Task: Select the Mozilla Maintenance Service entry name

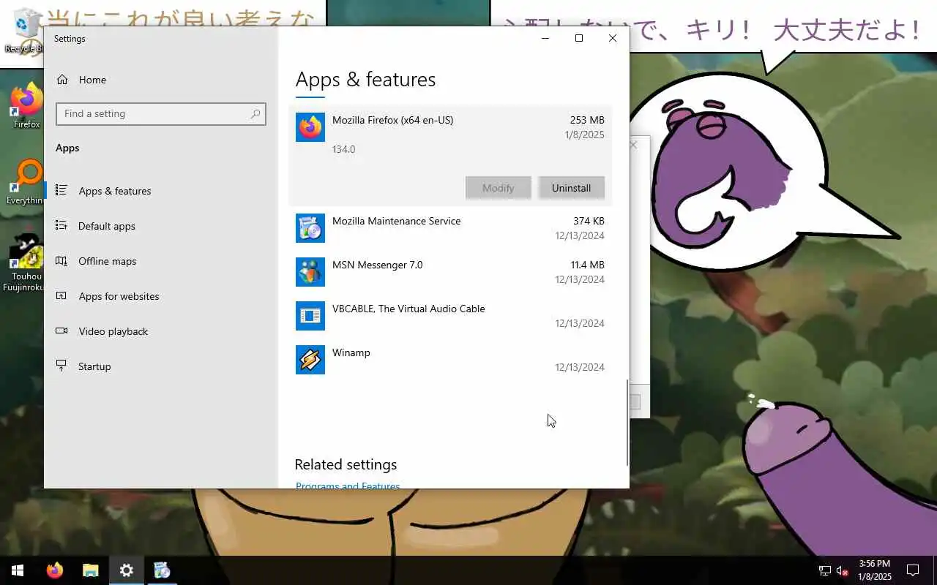Action: pos(396,221)
